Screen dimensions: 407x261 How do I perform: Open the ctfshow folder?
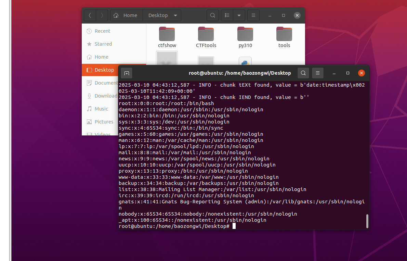tap(167, 37)
